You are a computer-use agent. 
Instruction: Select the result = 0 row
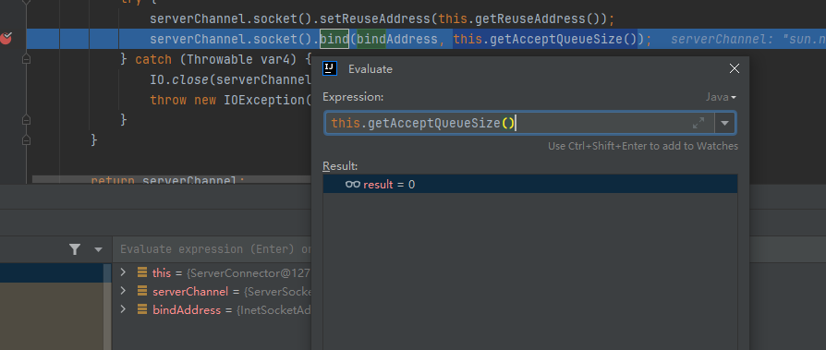pos(530,184)
